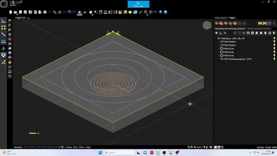The height and width of the screenshot is (156, 277).
Task: Open the Pan hand tool dropdown arrow
Action: [92, 14]
